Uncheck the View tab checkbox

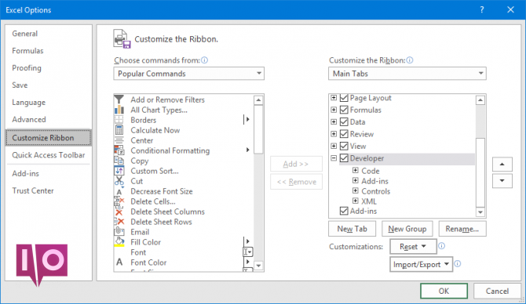click(344, 146)
